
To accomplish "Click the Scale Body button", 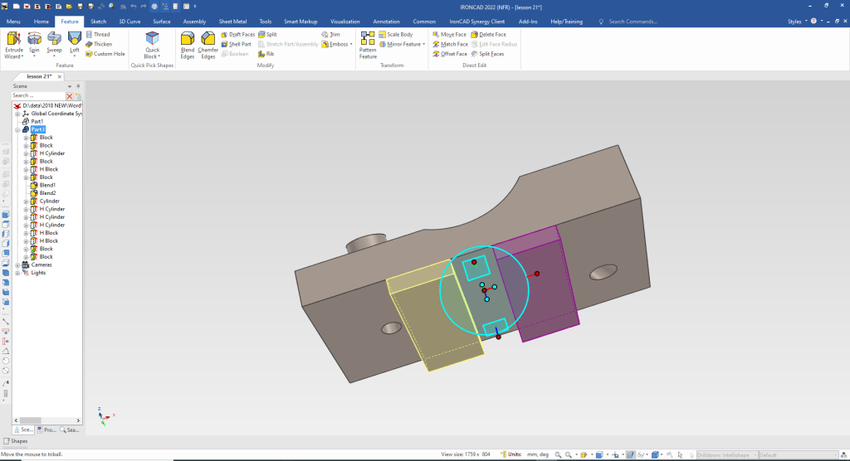I will pos(395,34).
